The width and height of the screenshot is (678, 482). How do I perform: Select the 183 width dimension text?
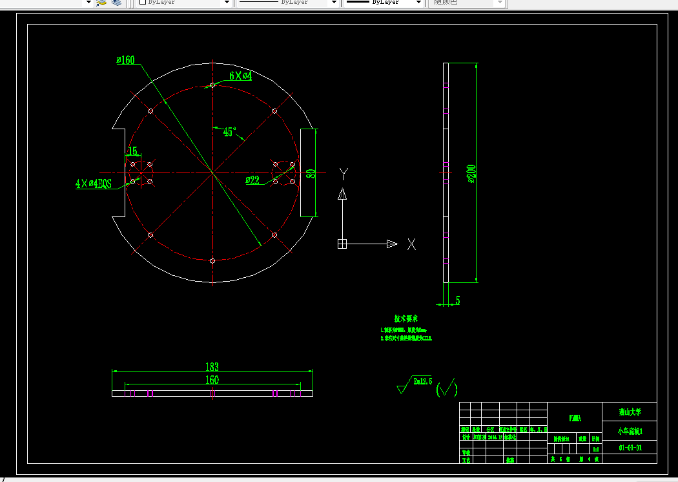point(212,367)
